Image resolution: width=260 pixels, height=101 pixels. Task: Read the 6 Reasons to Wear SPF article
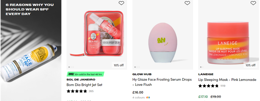30,9
